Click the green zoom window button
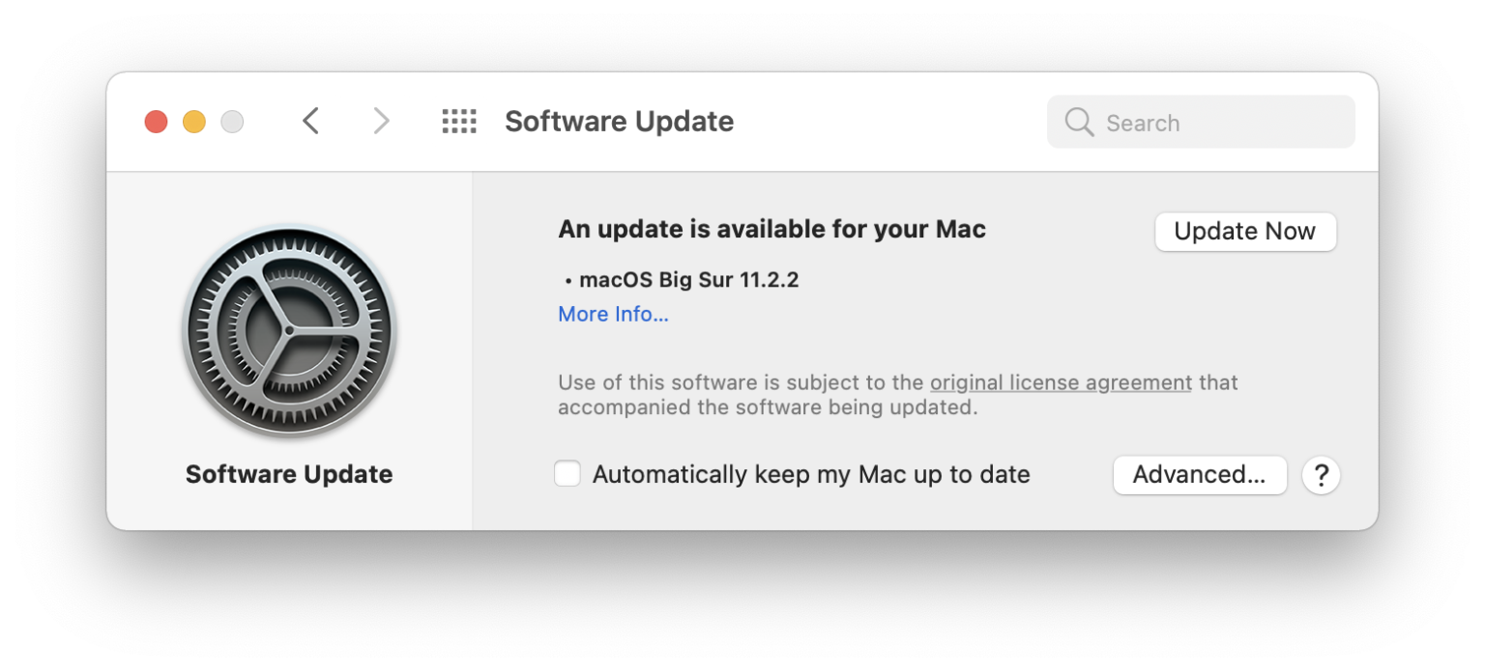Screen dimensions: 1485x671 (x=231, y=121)
